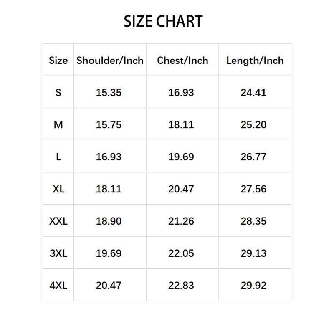Click the L size row label
Image resolution: width=334 pixels, height=334 pixels.
[x=58, y=157]
